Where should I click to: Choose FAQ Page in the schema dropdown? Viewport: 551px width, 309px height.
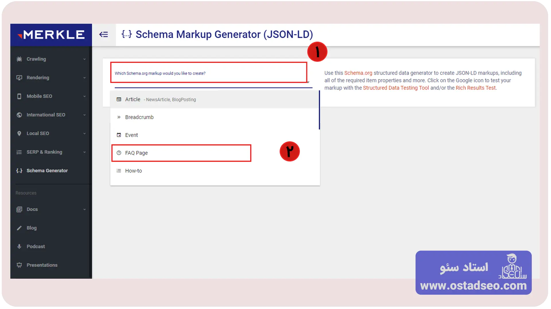pyautogui.click(x=215, y=153)
